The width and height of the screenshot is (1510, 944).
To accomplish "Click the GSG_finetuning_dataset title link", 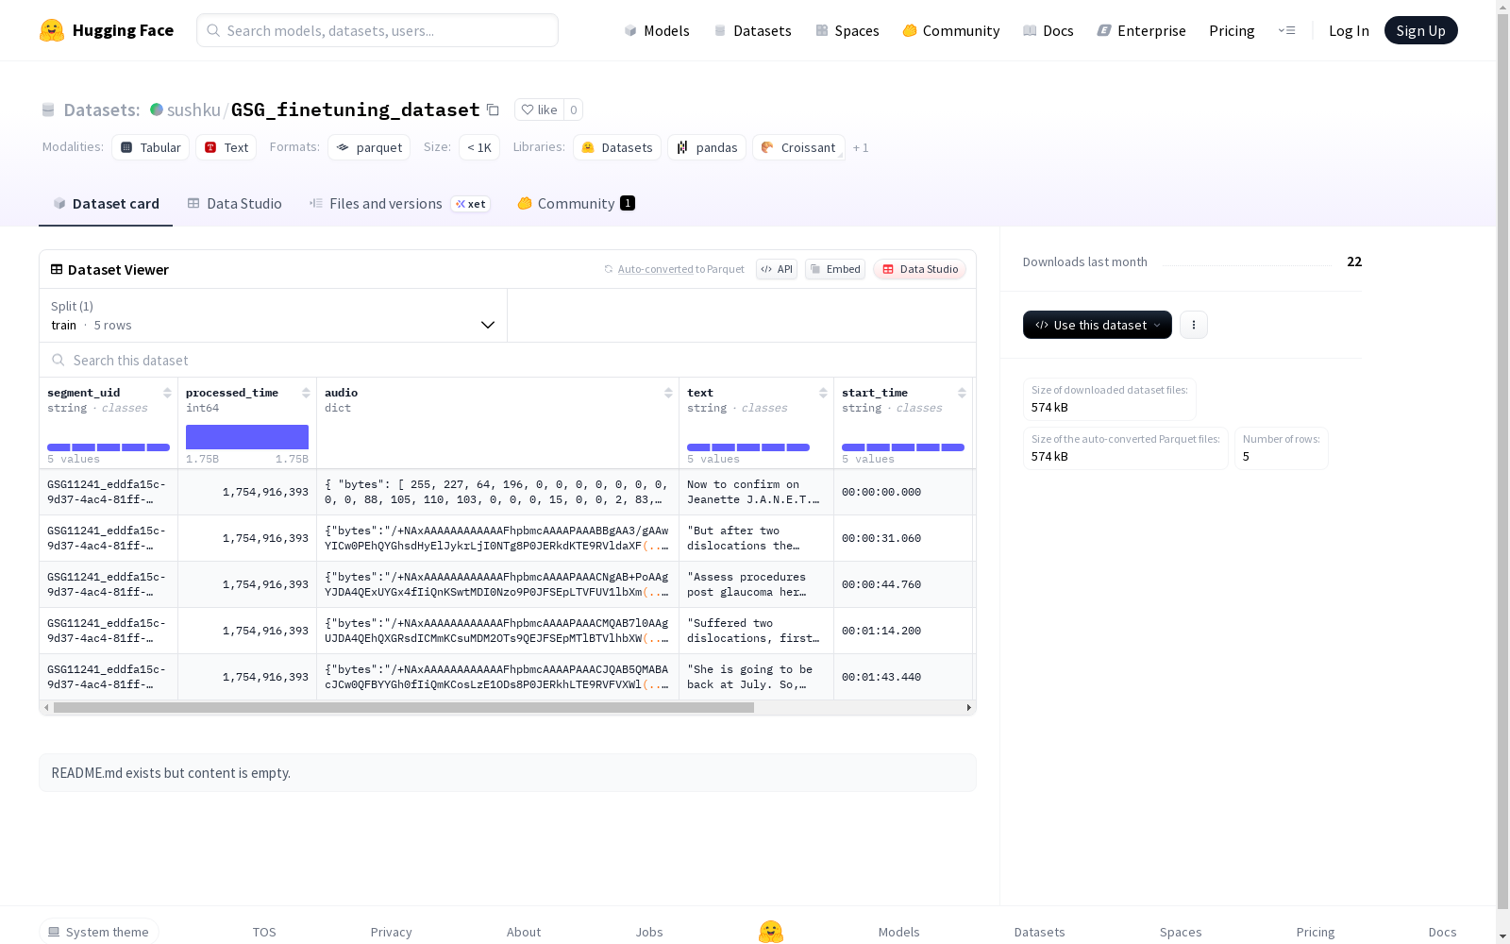I will [356, 110].
